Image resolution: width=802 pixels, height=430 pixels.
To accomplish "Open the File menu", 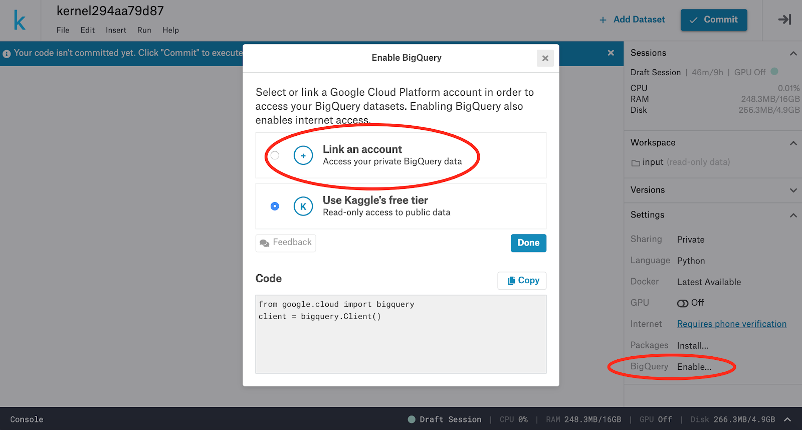I will (63, 30).
